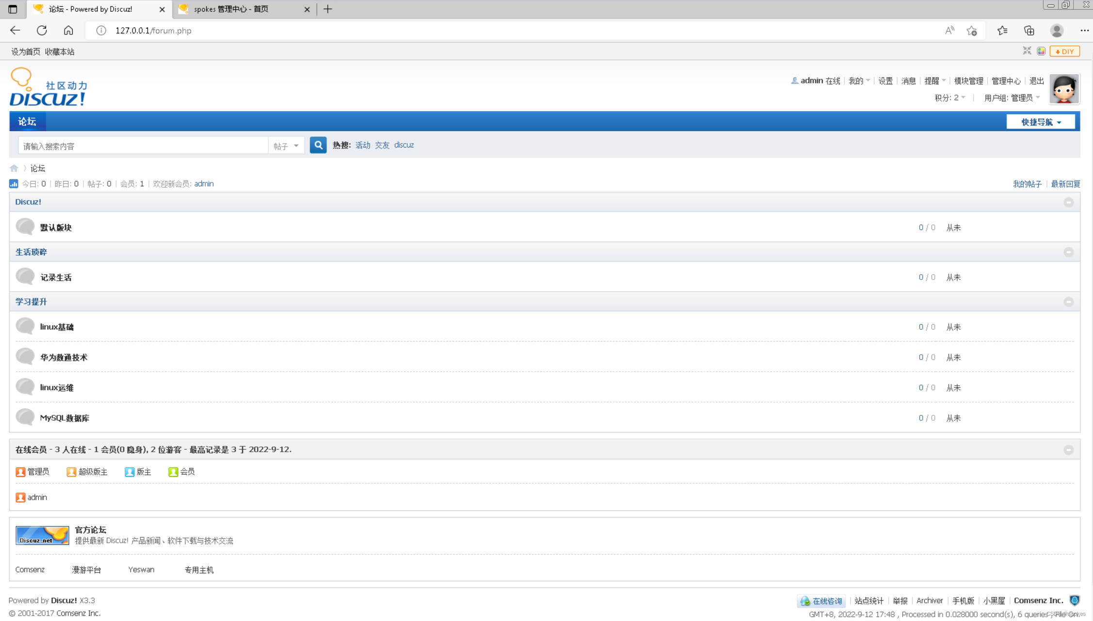Refresh the browser page
The image size is (1093, 621).
pyautogui.click(x=42, y=31)
